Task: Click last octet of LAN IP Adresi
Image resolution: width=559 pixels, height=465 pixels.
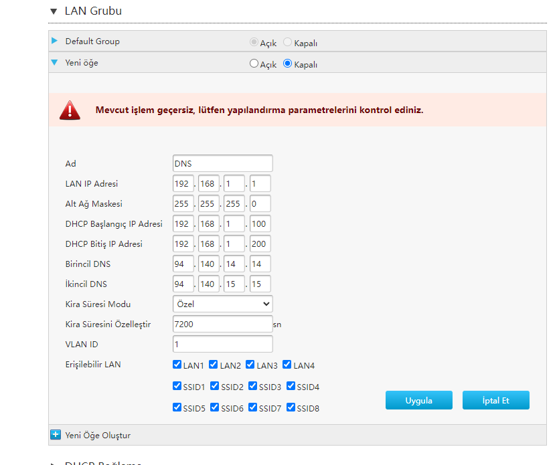Action: 260,183
